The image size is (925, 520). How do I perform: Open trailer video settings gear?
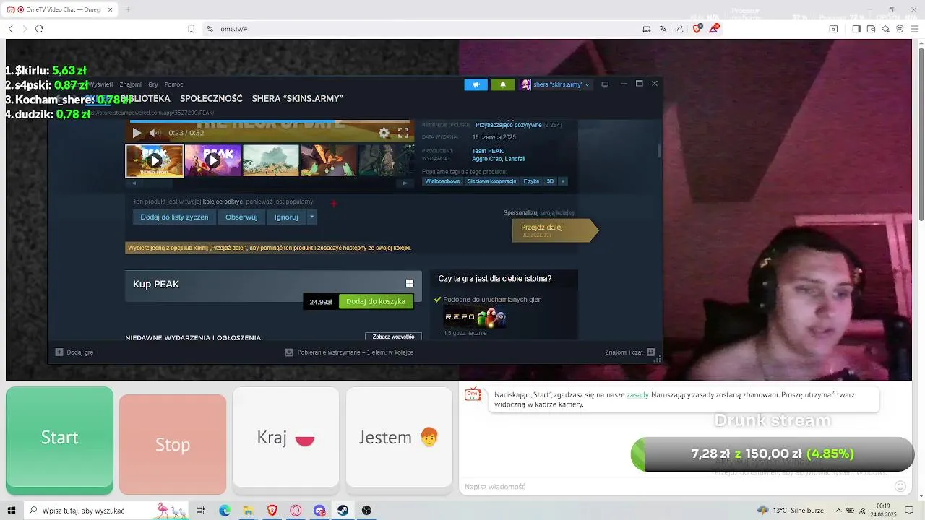[x=384, y=133]
